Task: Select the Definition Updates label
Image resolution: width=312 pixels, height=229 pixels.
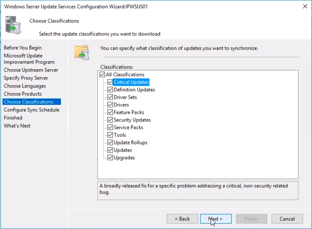Action: click(134, 90)
